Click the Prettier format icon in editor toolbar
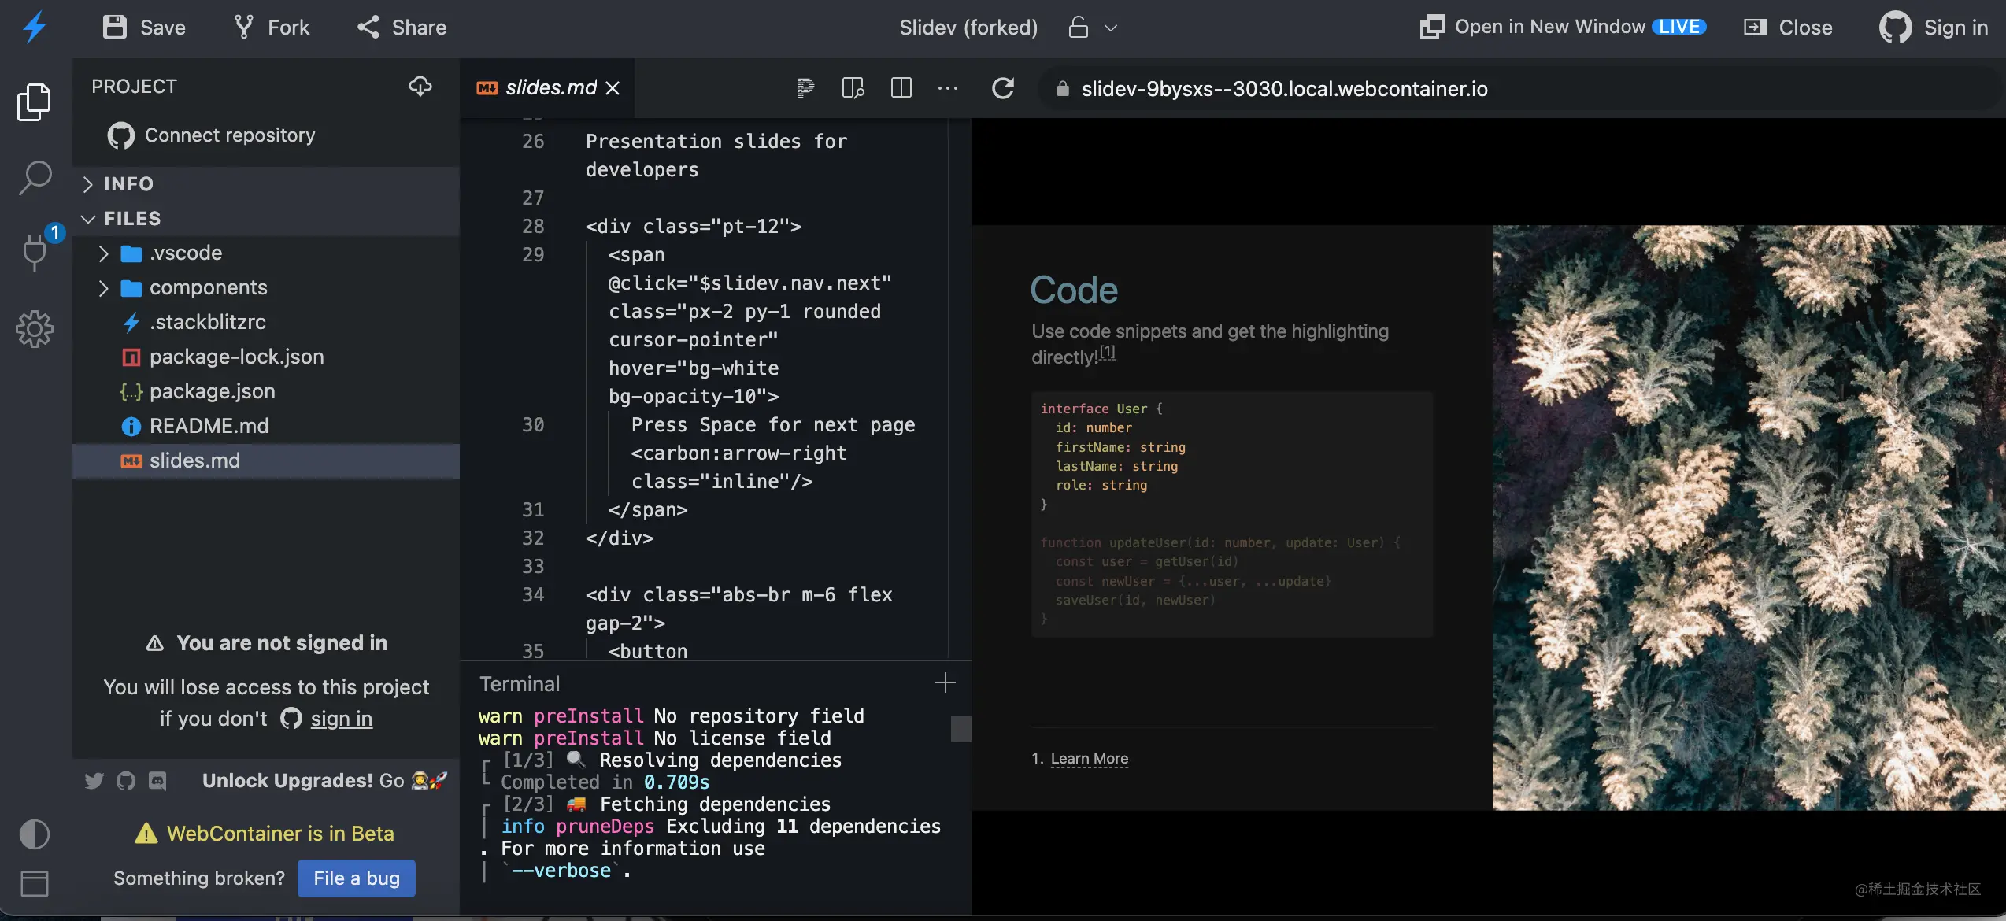Viewport: 2006px width, 921px height. point(805,88)
